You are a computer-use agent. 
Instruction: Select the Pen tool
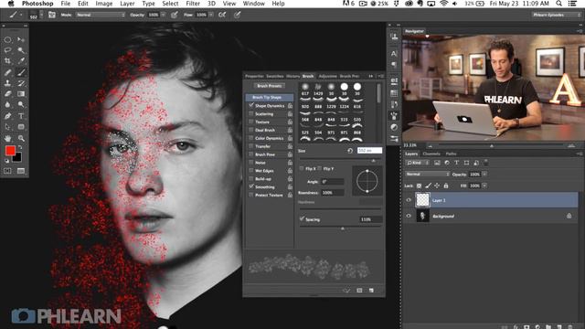tap(7, 116)
